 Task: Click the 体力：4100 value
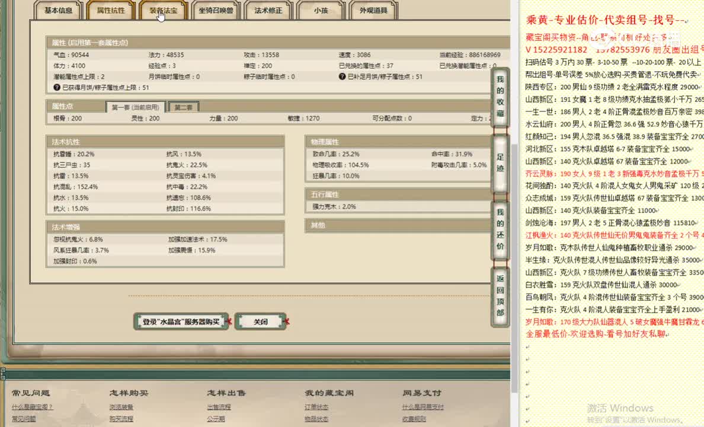69,66
